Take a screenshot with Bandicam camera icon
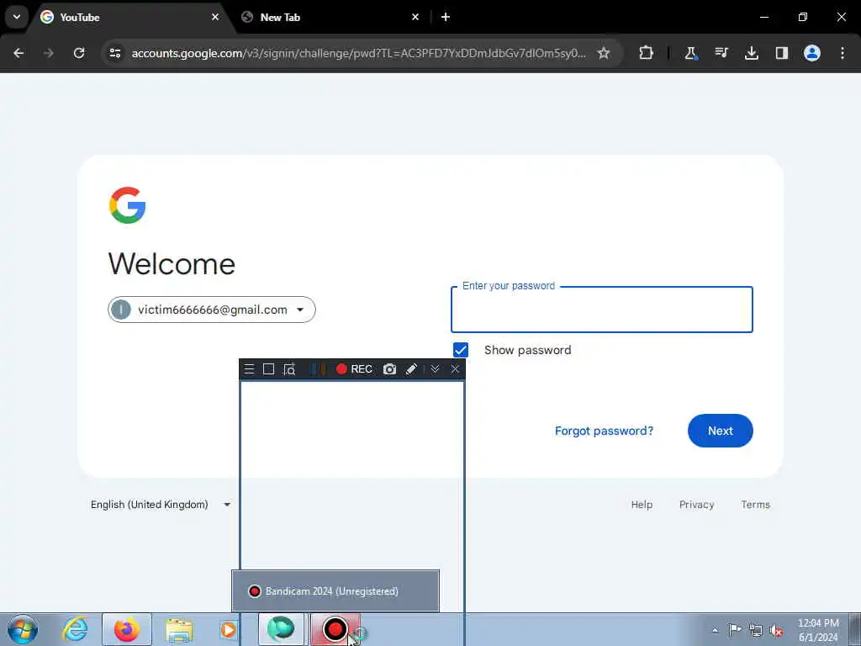This screenshot has height=646, width=861. (x=389, y=369)
